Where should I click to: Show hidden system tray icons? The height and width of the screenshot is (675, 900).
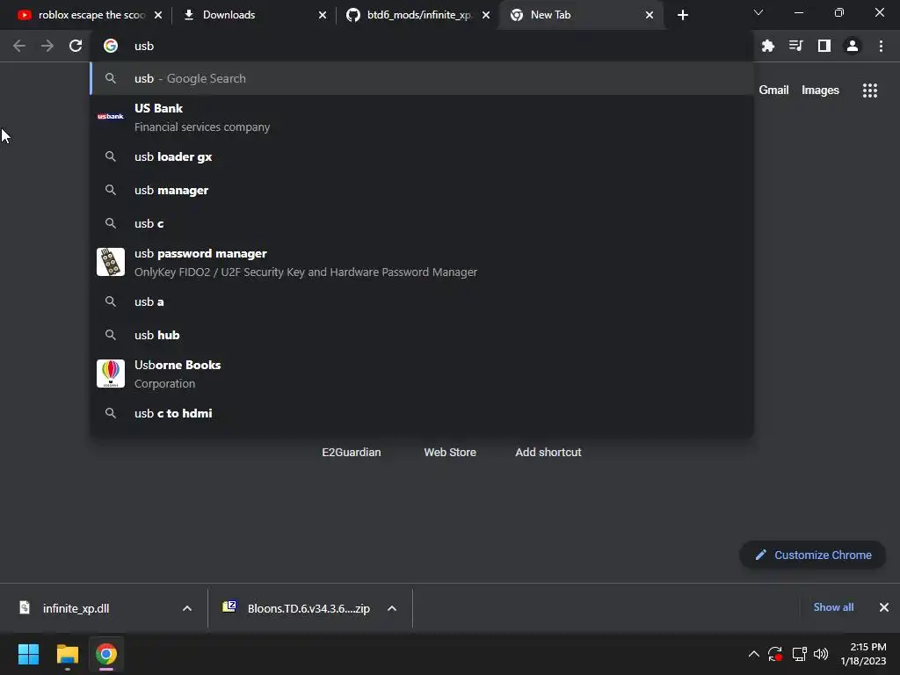click(753, 654)
